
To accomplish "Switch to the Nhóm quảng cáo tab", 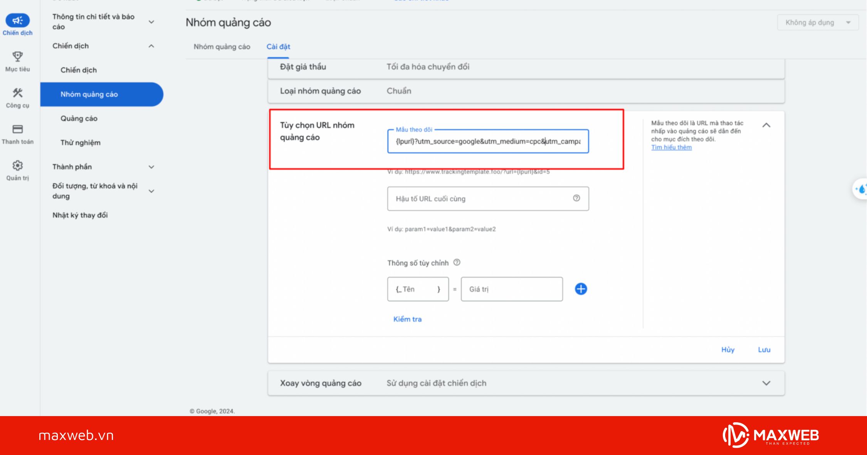I will tap(222, 47).
